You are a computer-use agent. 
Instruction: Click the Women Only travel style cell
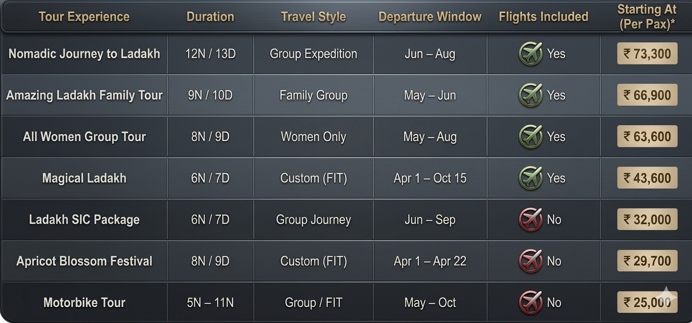pos(313,137)
